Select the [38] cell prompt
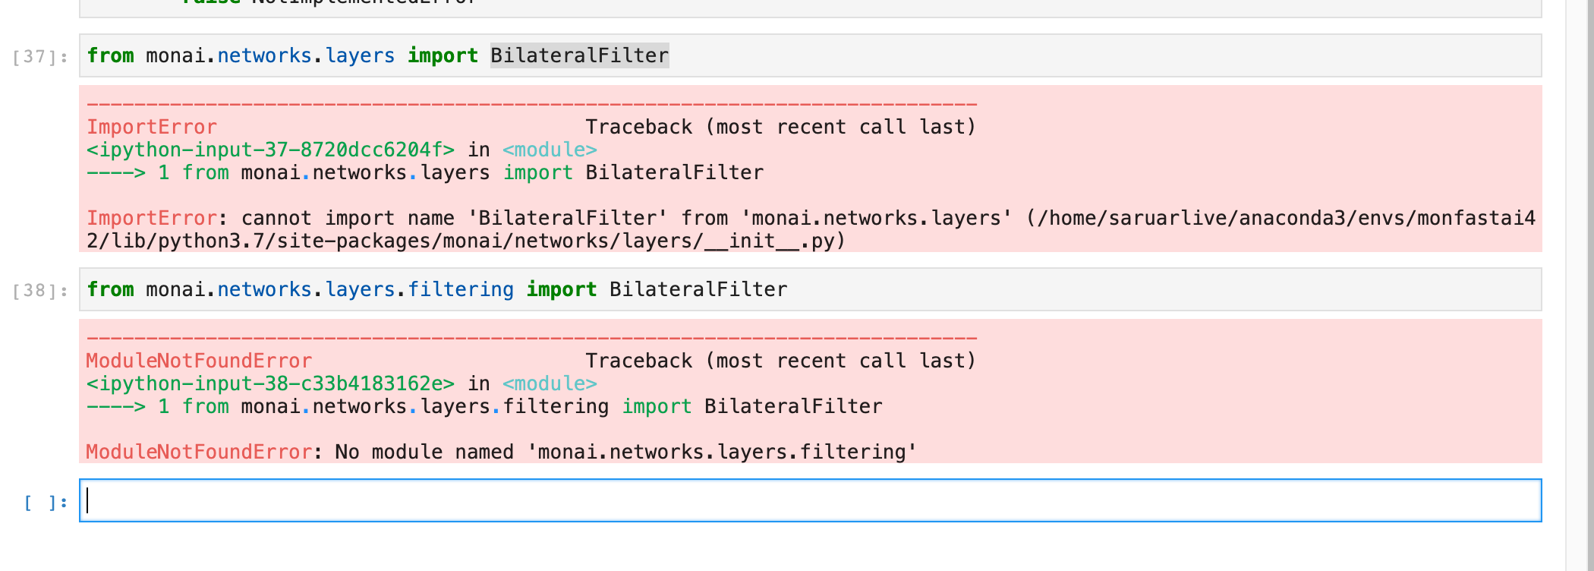 [40, 291]
